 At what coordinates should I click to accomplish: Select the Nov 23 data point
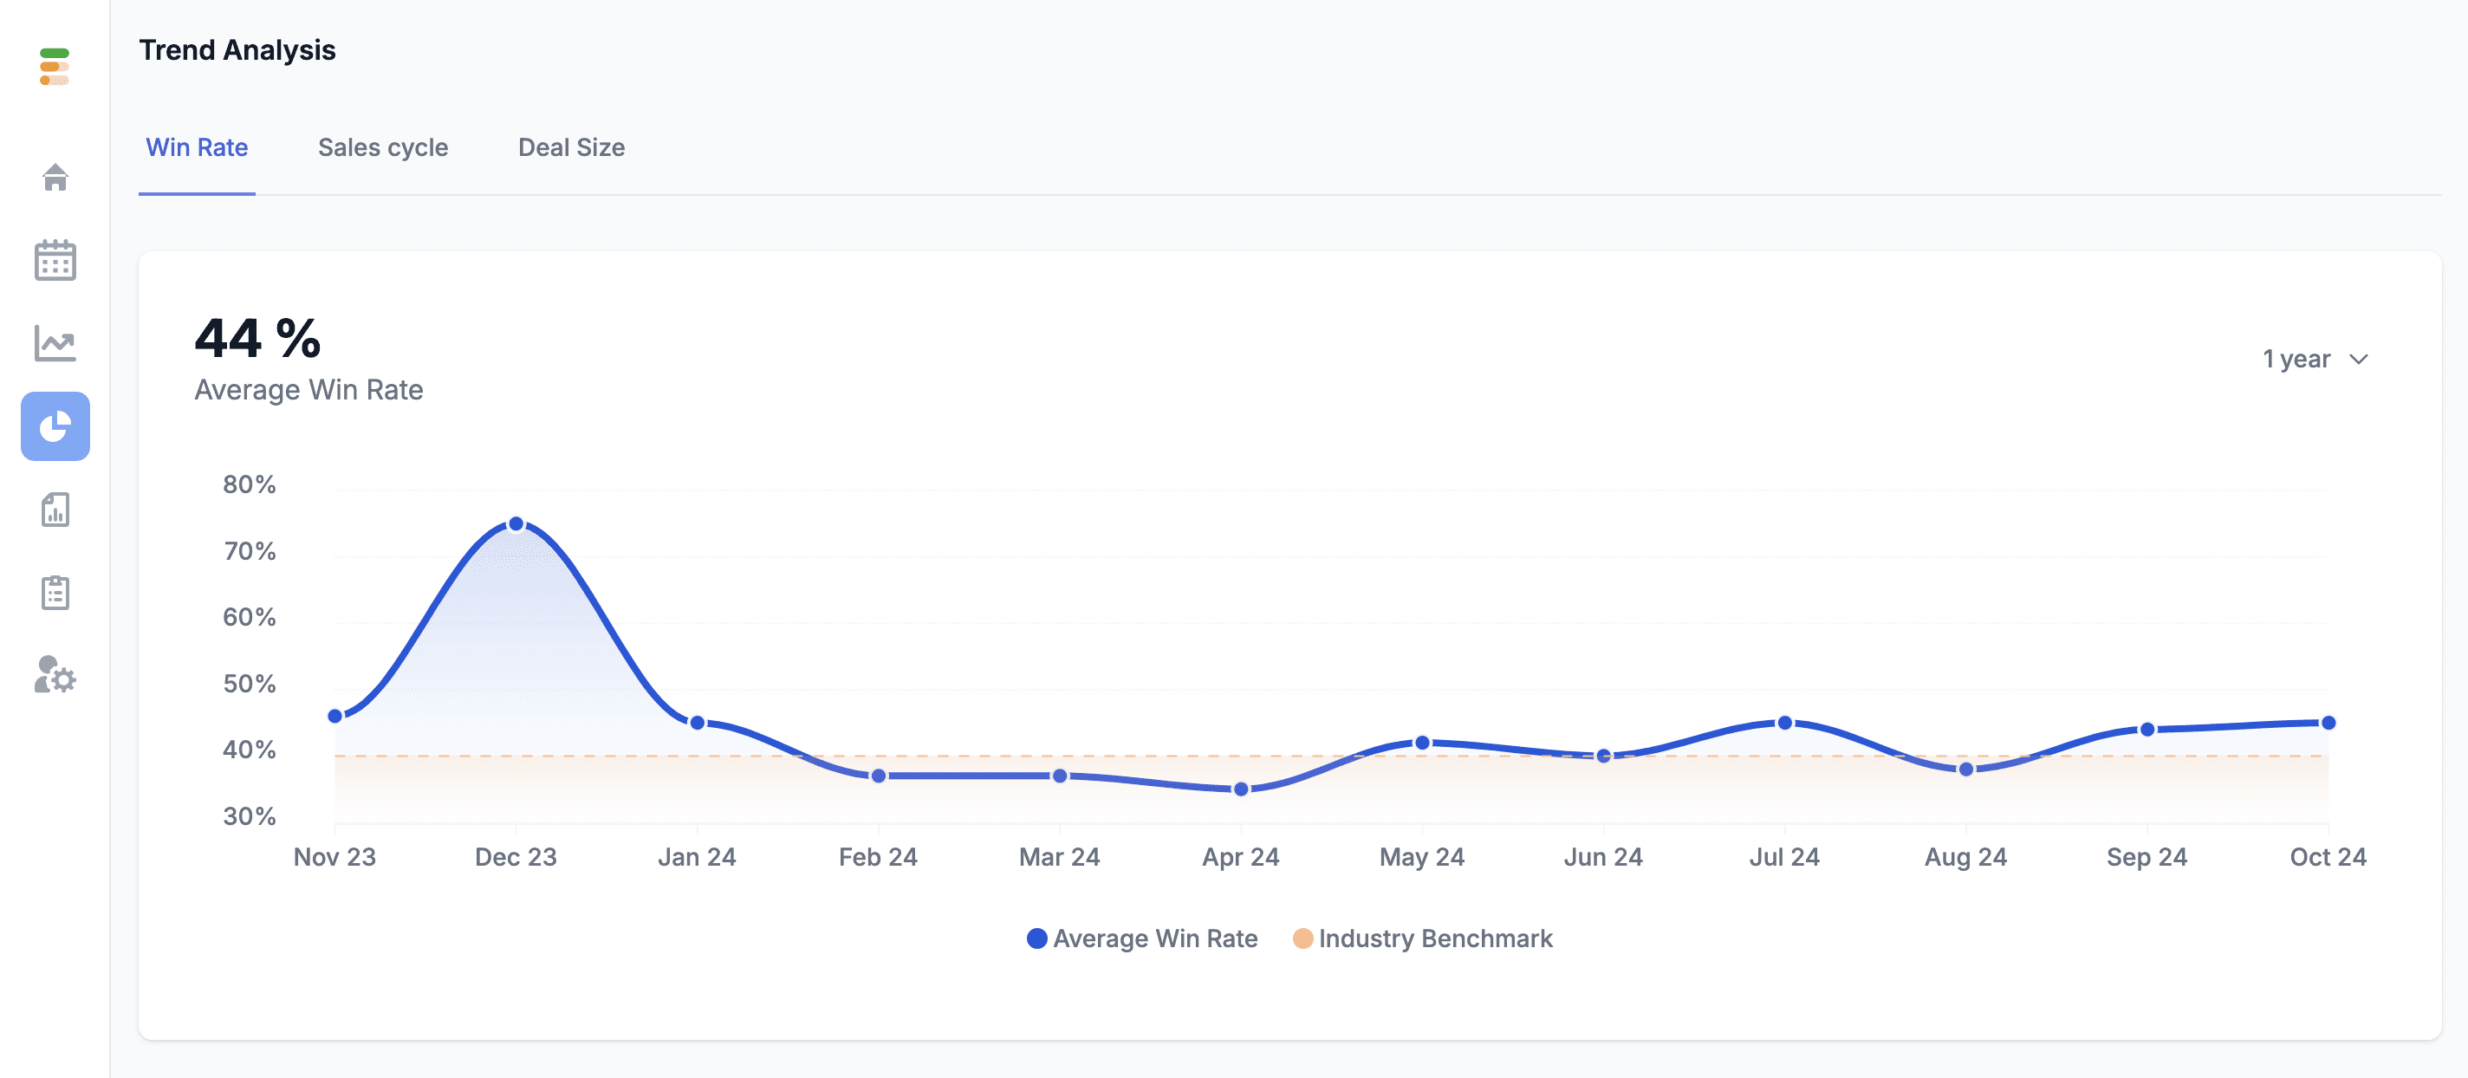coord(335,716)
